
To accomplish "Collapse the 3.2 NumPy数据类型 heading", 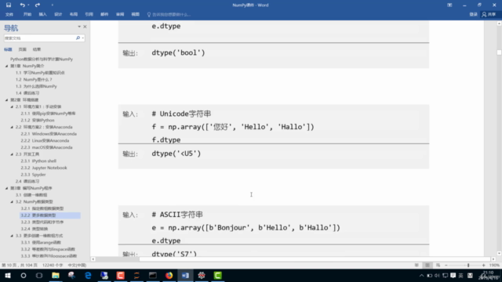I will tap(12, 202).
